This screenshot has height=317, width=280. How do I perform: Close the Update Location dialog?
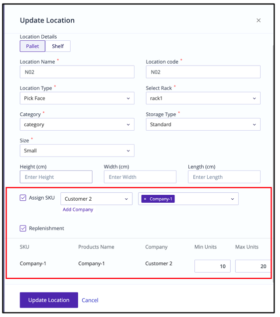click(x=258, y=20)
